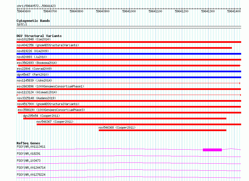Viewport: 249px width, 181px height.
Task: Click the 59641300 ruler coordinate
Action: (208, 11)
